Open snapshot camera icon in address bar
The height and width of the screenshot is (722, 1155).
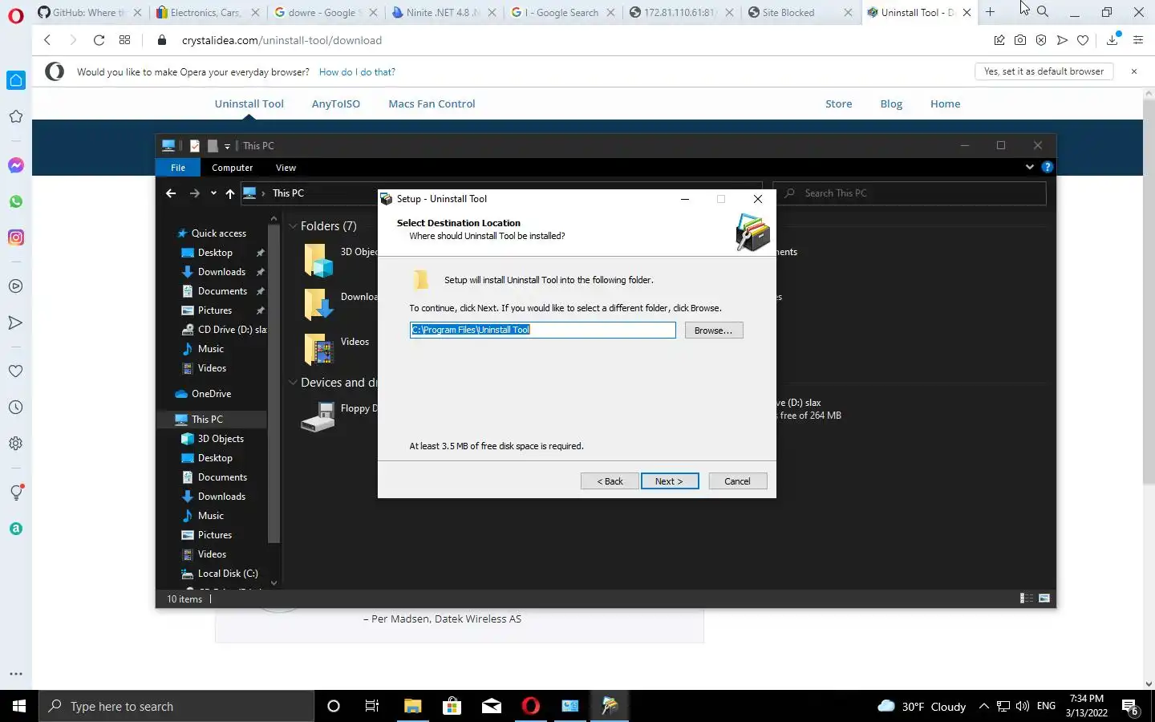(x=1020, y=40)
